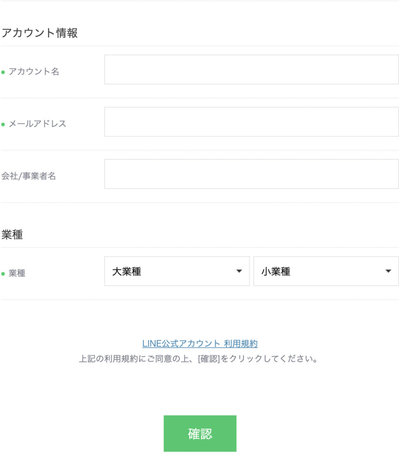Click the 業種 label beside the dropdowns
The image size is (399, 453).
point(17,273)
